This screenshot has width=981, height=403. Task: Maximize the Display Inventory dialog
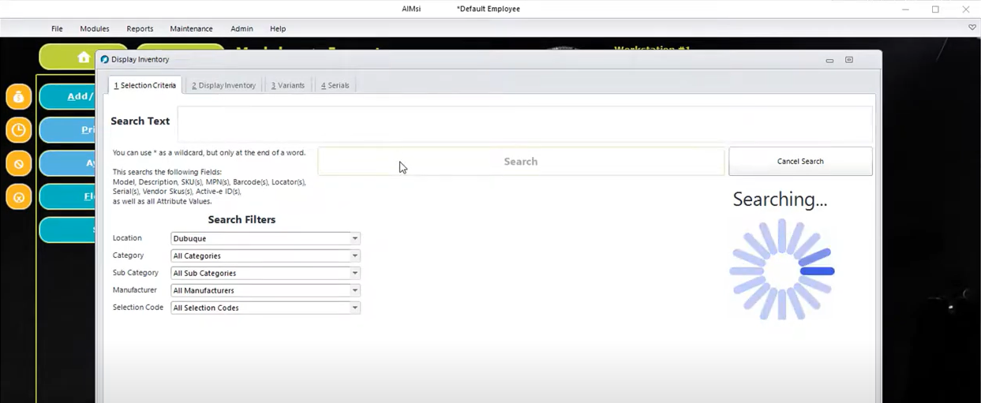point(849,60)
